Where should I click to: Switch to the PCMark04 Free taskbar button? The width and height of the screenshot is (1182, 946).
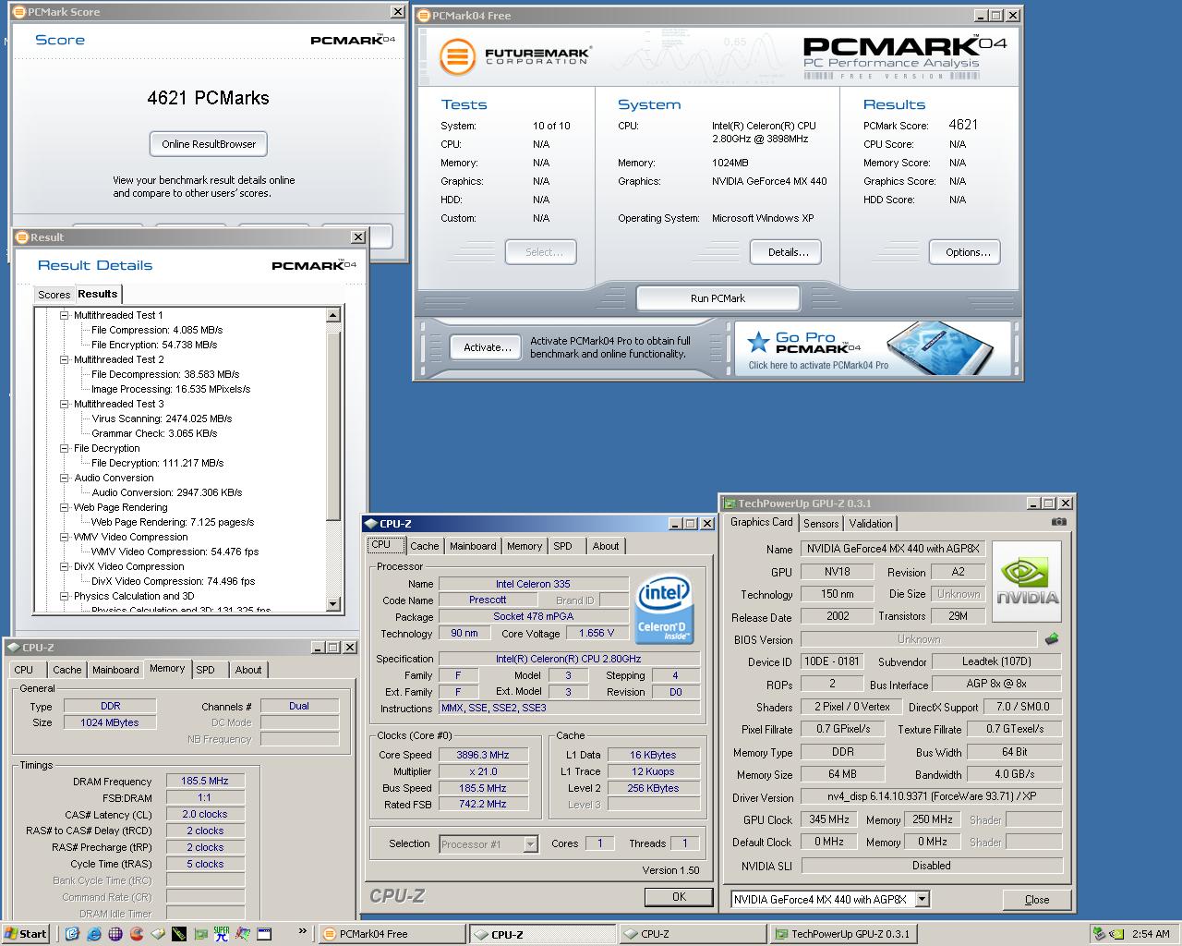(x=392, y=934)
